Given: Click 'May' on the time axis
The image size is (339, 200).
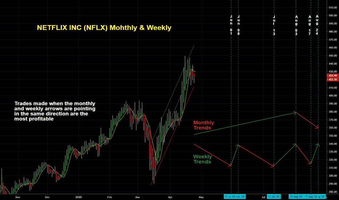Looking at the screenshot, I should (201, 197).
